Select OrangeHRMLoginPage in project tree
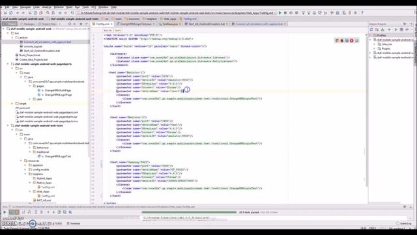Image resolution: width=417 pixels, height=235 pixels. click(56, 95)
